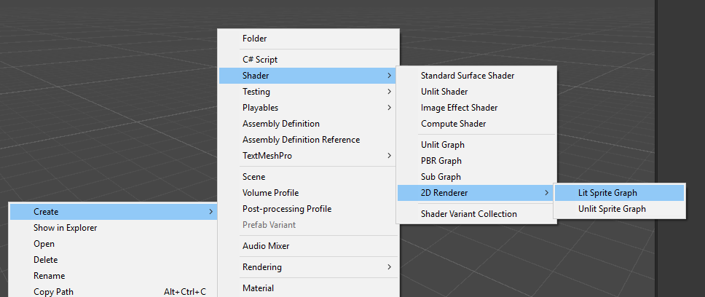Pick the Unlit Shader option
The height and width of the screenshot is (297, 705).
point(444,92)
